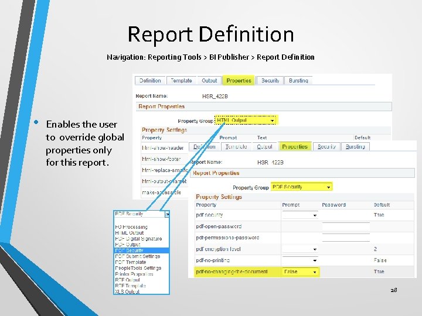This screenshot has width=422, height=316.
Task: Click the pdf-permissions-password property name
Action: (x=227, y=238)
